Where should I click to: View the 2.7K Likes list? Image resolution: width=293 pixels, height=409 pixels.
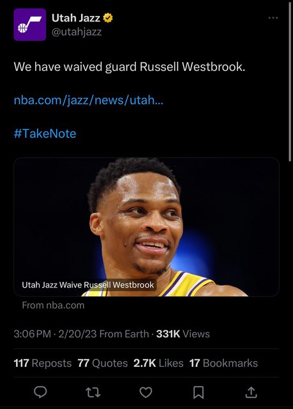[158, 363]
